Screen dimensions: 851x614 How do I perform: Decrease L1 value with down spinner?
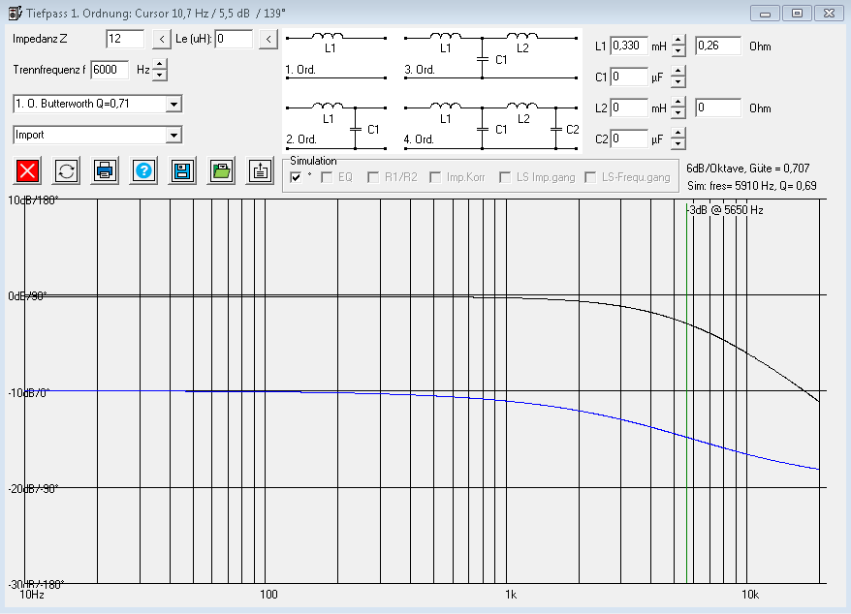(678, 51)
